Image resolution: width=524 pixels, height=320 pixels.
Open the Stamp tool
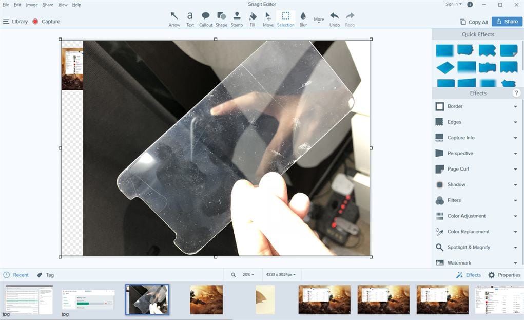click(x=237, y=18)
